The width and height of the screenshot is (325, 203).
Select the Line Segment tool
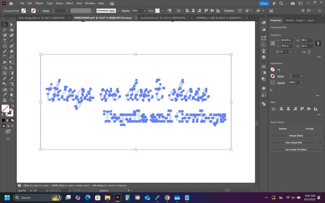tap(12, 41)
